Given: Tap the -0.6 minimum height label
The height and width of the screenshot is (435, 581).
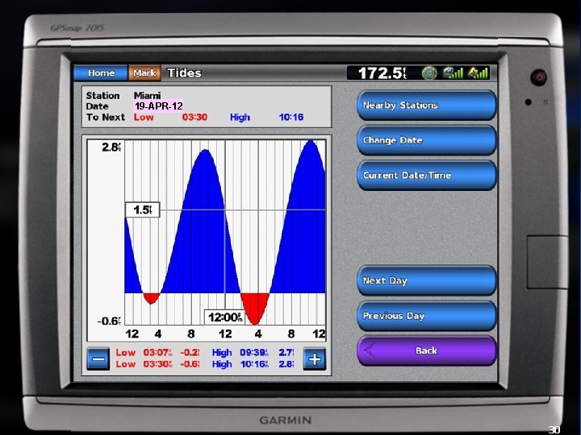Looking at the screenshot, I should [109, 321].
